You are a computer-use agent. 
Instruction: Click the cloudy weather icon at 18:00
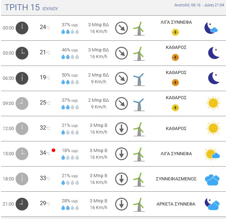coord(212,180)
